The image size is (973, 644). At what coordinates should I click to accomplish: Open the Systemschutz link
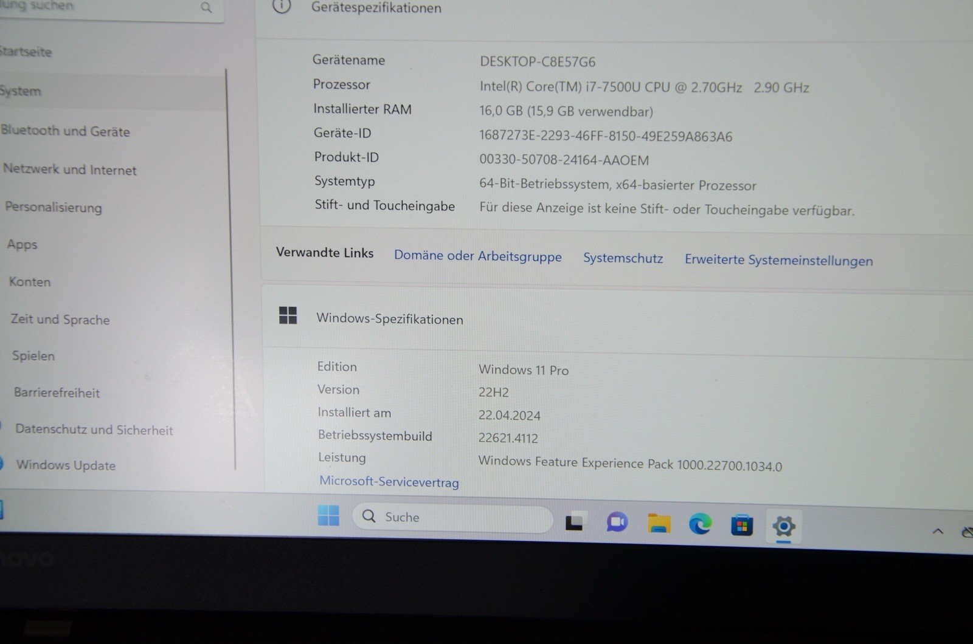pyautogui.click(x=623, y=258)
